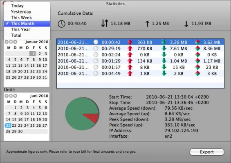
Task: Click the upload arrow icon beside 1.25 MB
Action: coord(147,24)
